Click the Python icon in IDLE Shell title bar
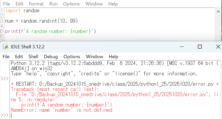This screenshot has height=119, width=222. coord(5,47)
